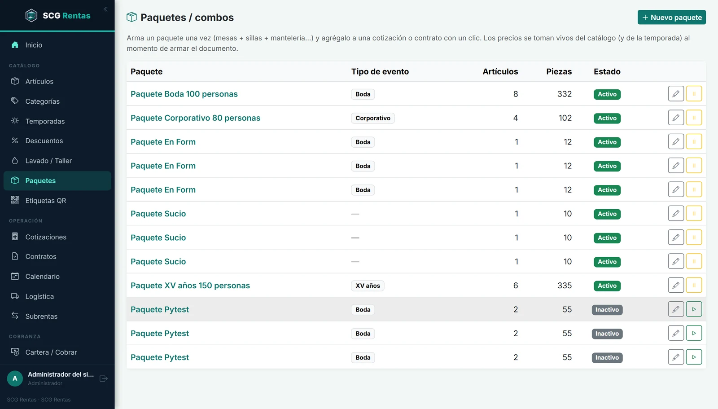The image size is (718, 409).
Task: Click the Paquetes item in sidebar
Action: [57, 180]
